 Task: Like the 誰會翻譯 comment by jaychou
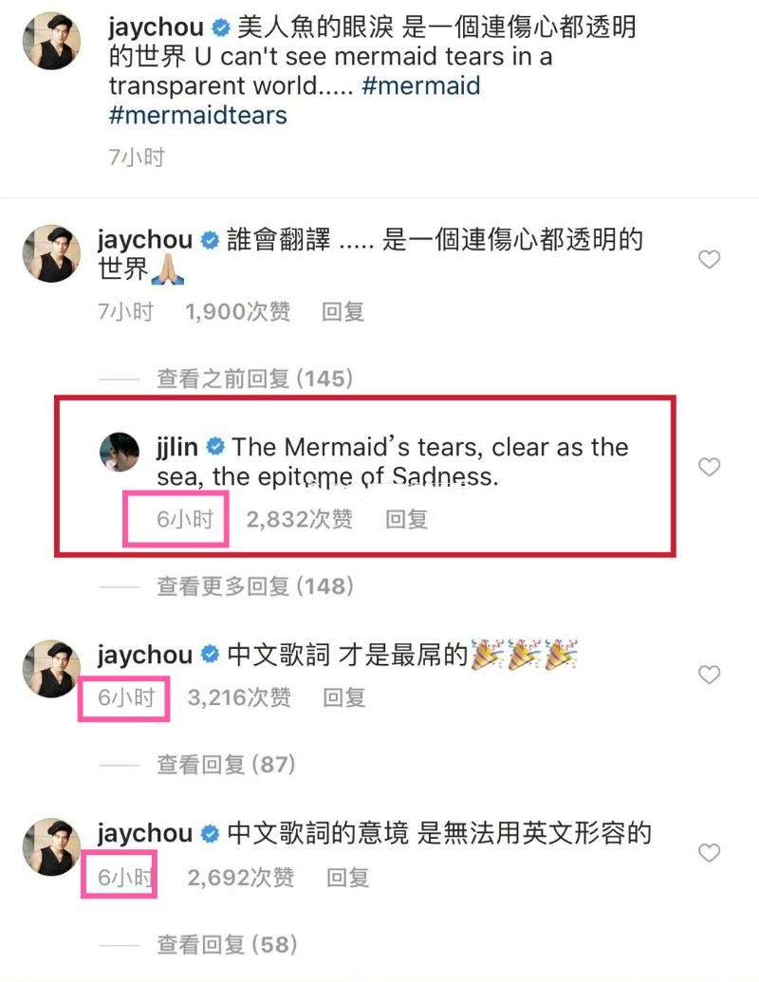(709, 259)
